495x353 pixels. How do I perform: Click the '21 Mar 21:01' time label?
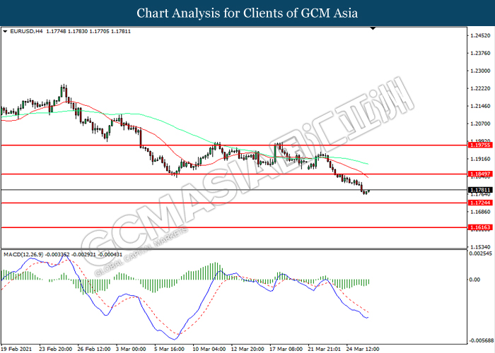point(325,349)
